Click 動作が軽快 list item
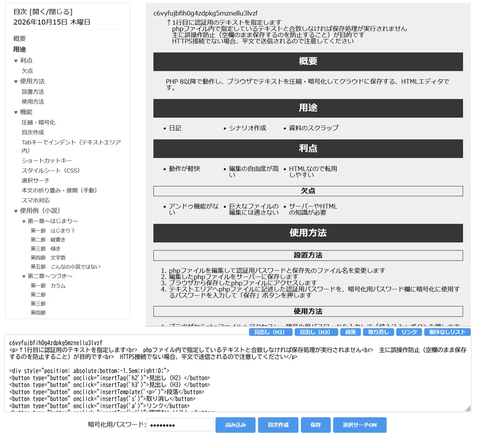Screen dimensions: 477x434 click(x=184, y=169)
